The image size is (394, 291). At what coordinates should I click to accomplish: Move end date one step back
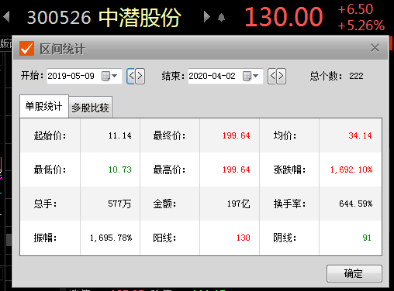coord(272,76)
